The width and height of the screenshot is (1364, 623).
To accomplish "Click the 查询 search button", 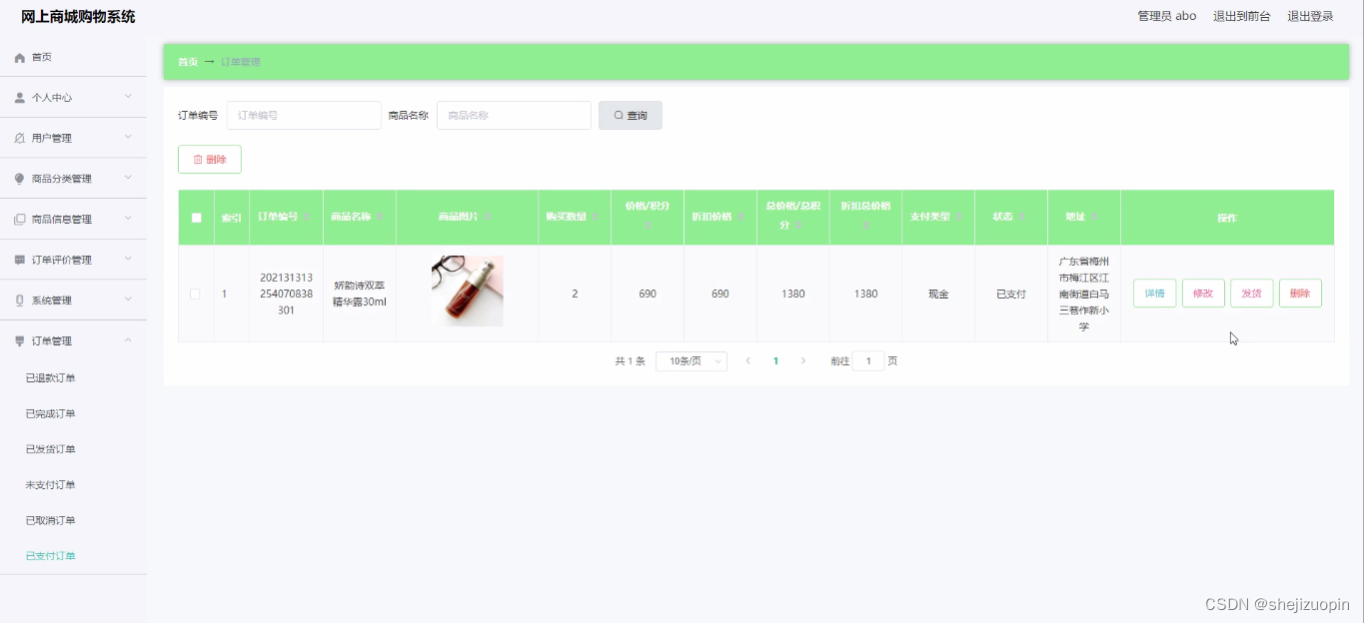I will coord(631,116).
